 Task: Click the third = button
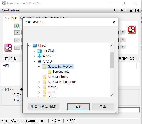pos(17,48)
